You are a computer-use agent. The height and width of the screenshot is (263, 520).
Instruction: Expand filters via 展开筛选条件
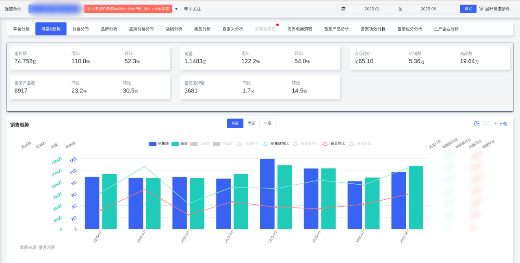pos(497,9)
